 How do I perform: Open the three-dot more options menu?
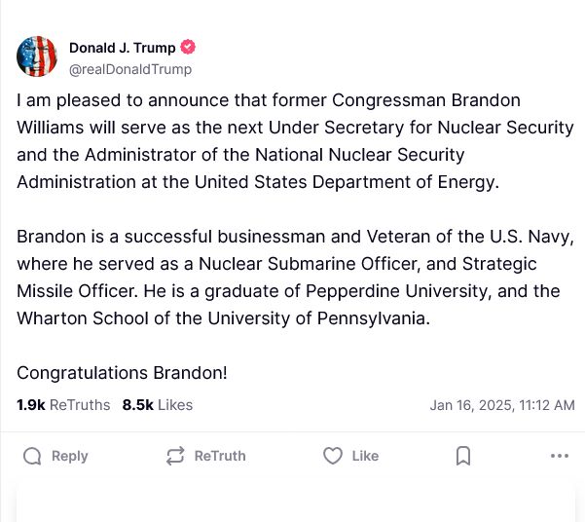pyautogui.click(x=559, y=456)
